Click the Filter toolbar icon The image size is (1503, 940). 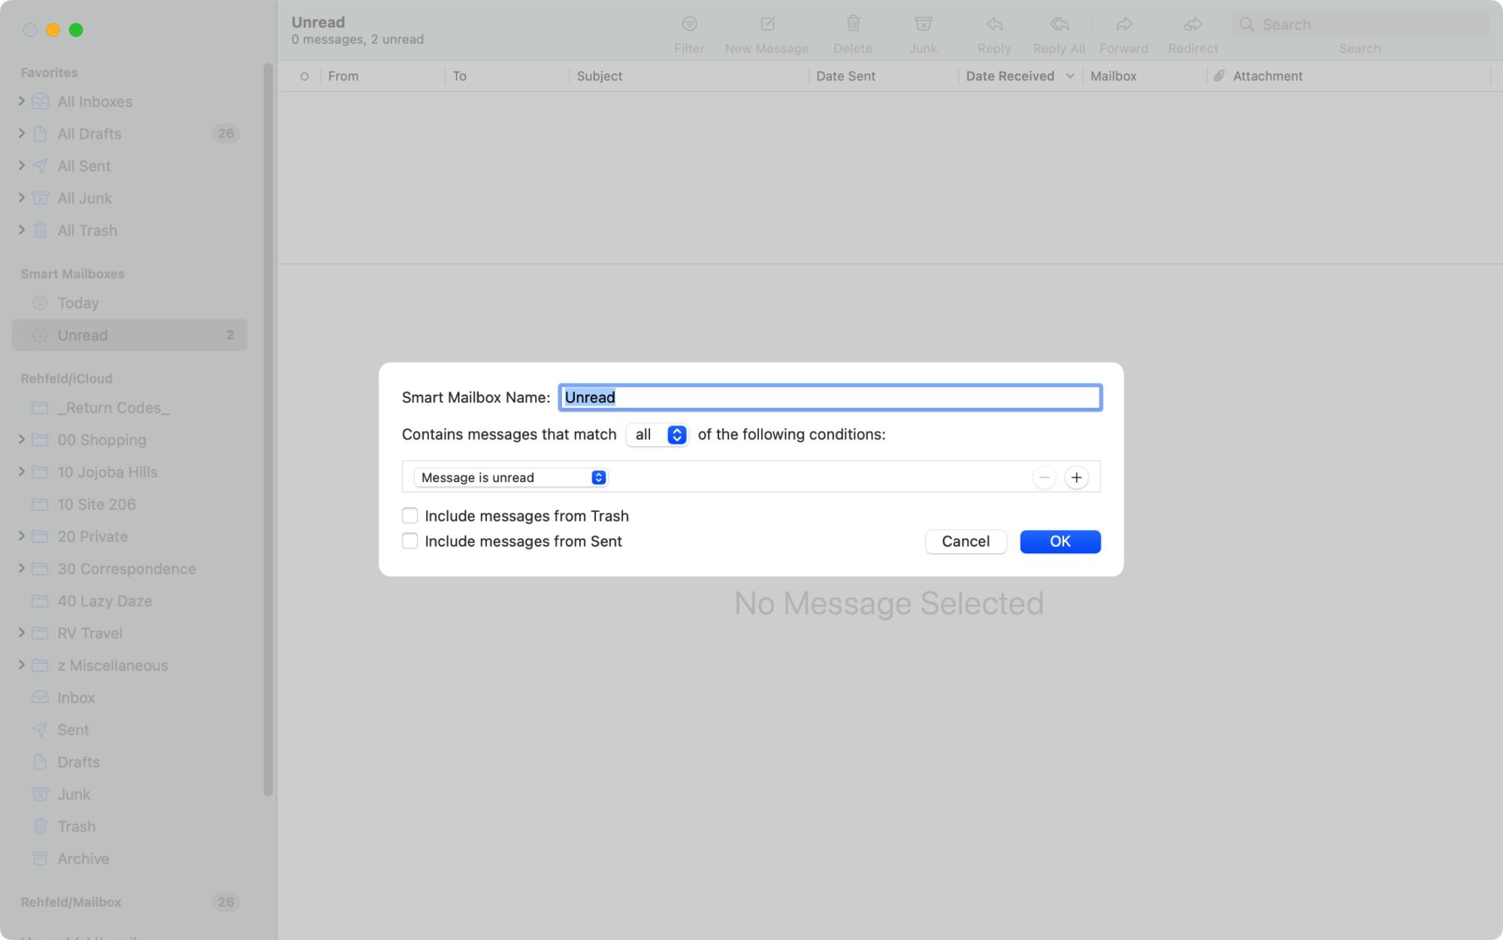click(x=689, y=25)
